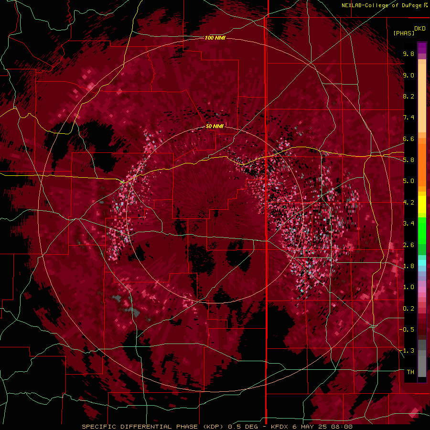Click the 9.8 value on the scale
This screenshot has width=430, height=430.
(408, 54)
